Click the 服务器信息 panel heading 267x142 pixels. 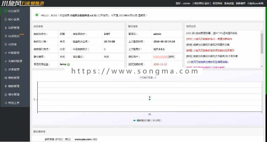tap(39, 132)
